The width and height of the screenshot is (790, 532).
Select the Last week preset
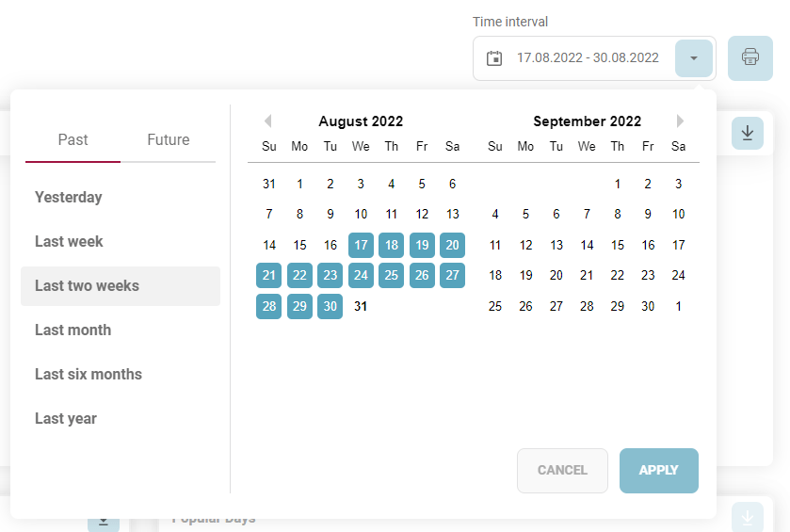pos(69,242)
